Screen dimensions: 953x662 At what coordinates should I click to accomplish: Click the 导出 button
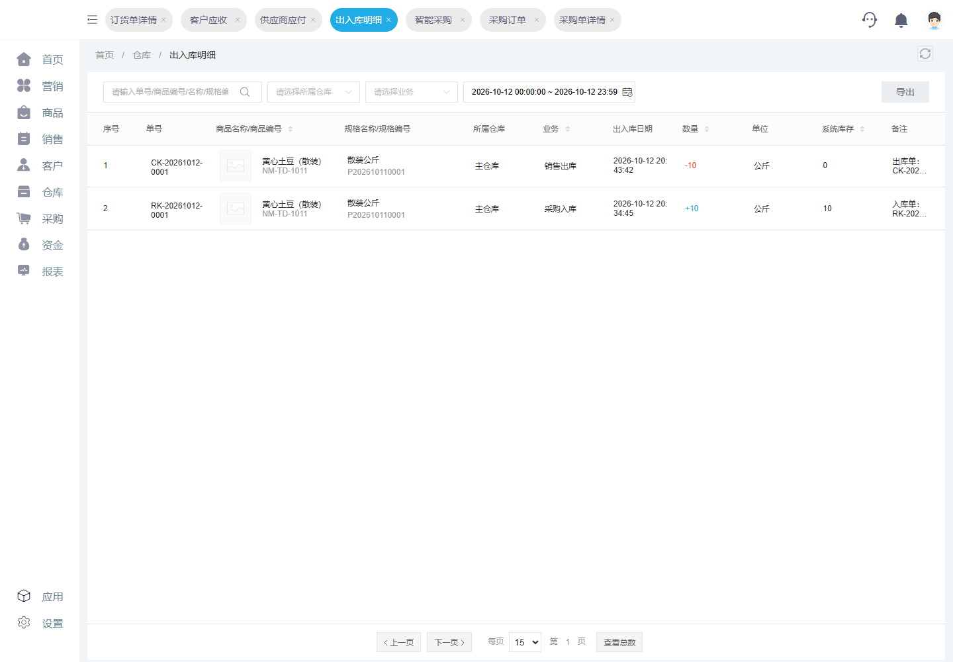click(905, 92)
